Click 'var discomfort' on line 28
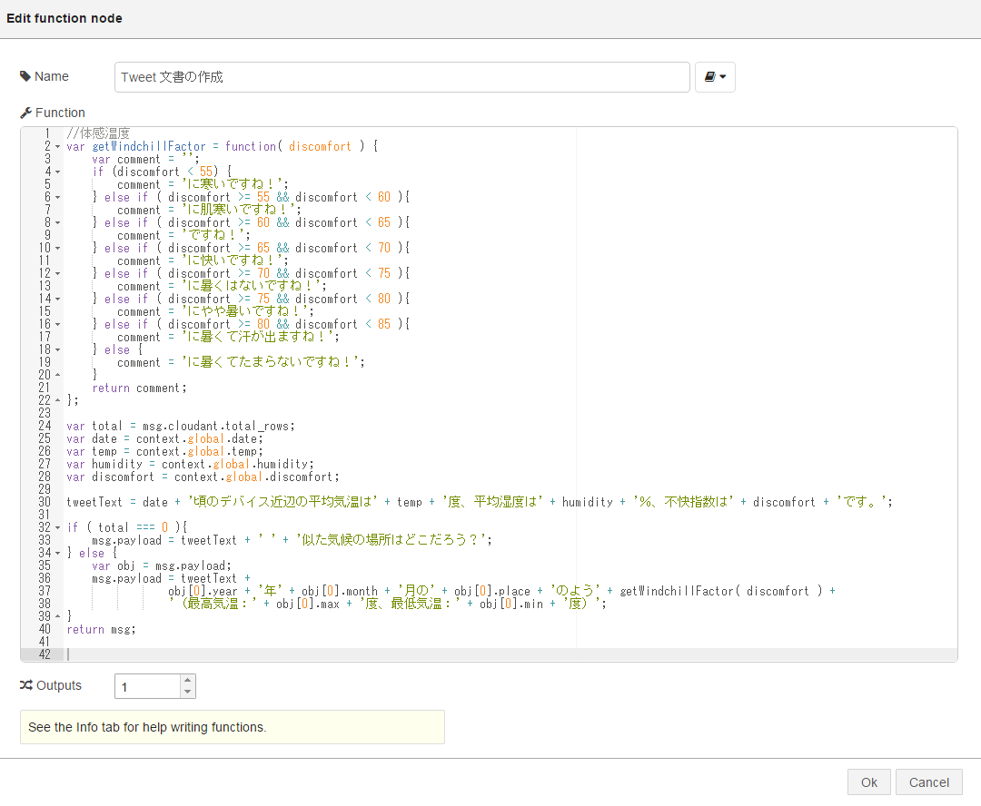The height and width of the screenshot is (806, 981). click(x=111, y=477)
